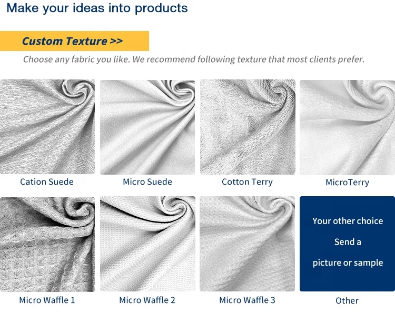Click the Cation Suede fabric swatch image
The width and height of the screenshot is (395, 323).
[x=47, y=127]
